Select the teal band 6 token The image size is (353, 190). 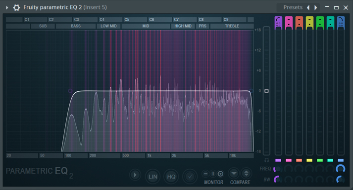click(330, 23)
